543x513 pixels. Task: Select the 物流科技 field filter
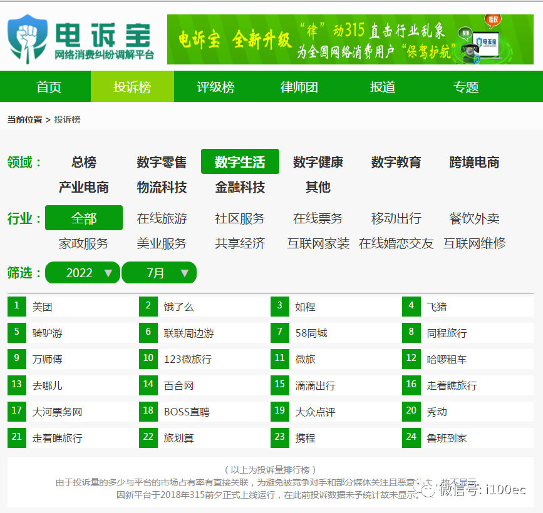click(x=162, y=187)
